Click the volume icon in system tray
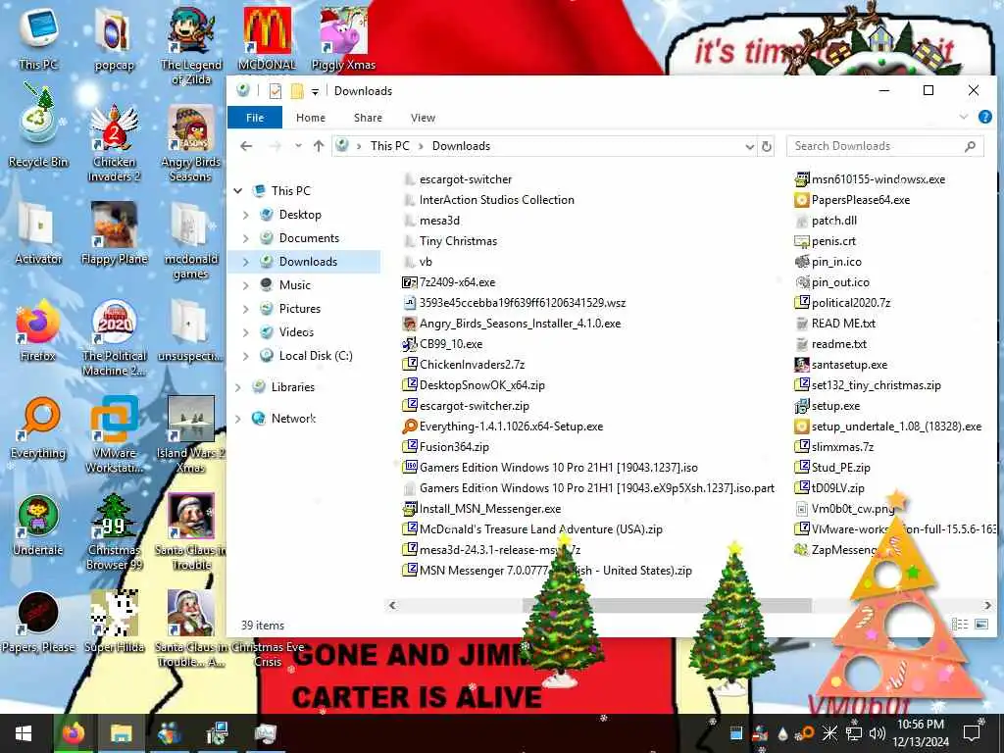This screenshot has width=1004, height=753. 877,733
